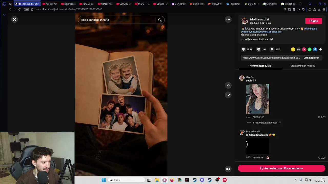Open a new browser tab
This screenshot has height=184, width=328.
point(300,4)
